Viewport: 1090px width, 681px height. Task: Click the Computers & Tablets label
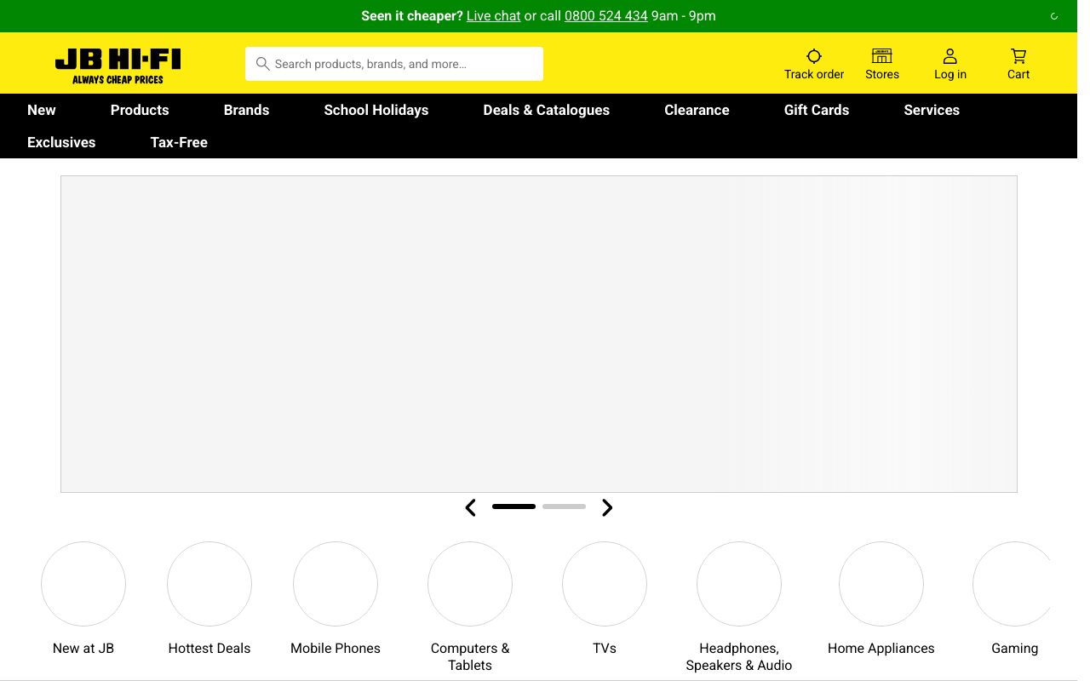(x=470, y=656)
